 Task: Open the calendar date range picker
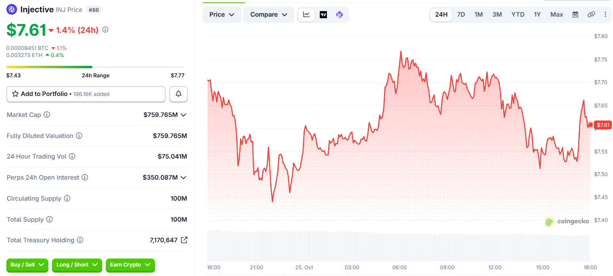click(575, 14)
